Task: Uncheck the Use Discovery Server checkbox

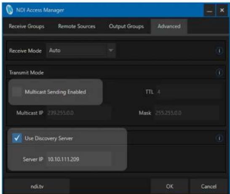Action: click(x=17, y=138)
